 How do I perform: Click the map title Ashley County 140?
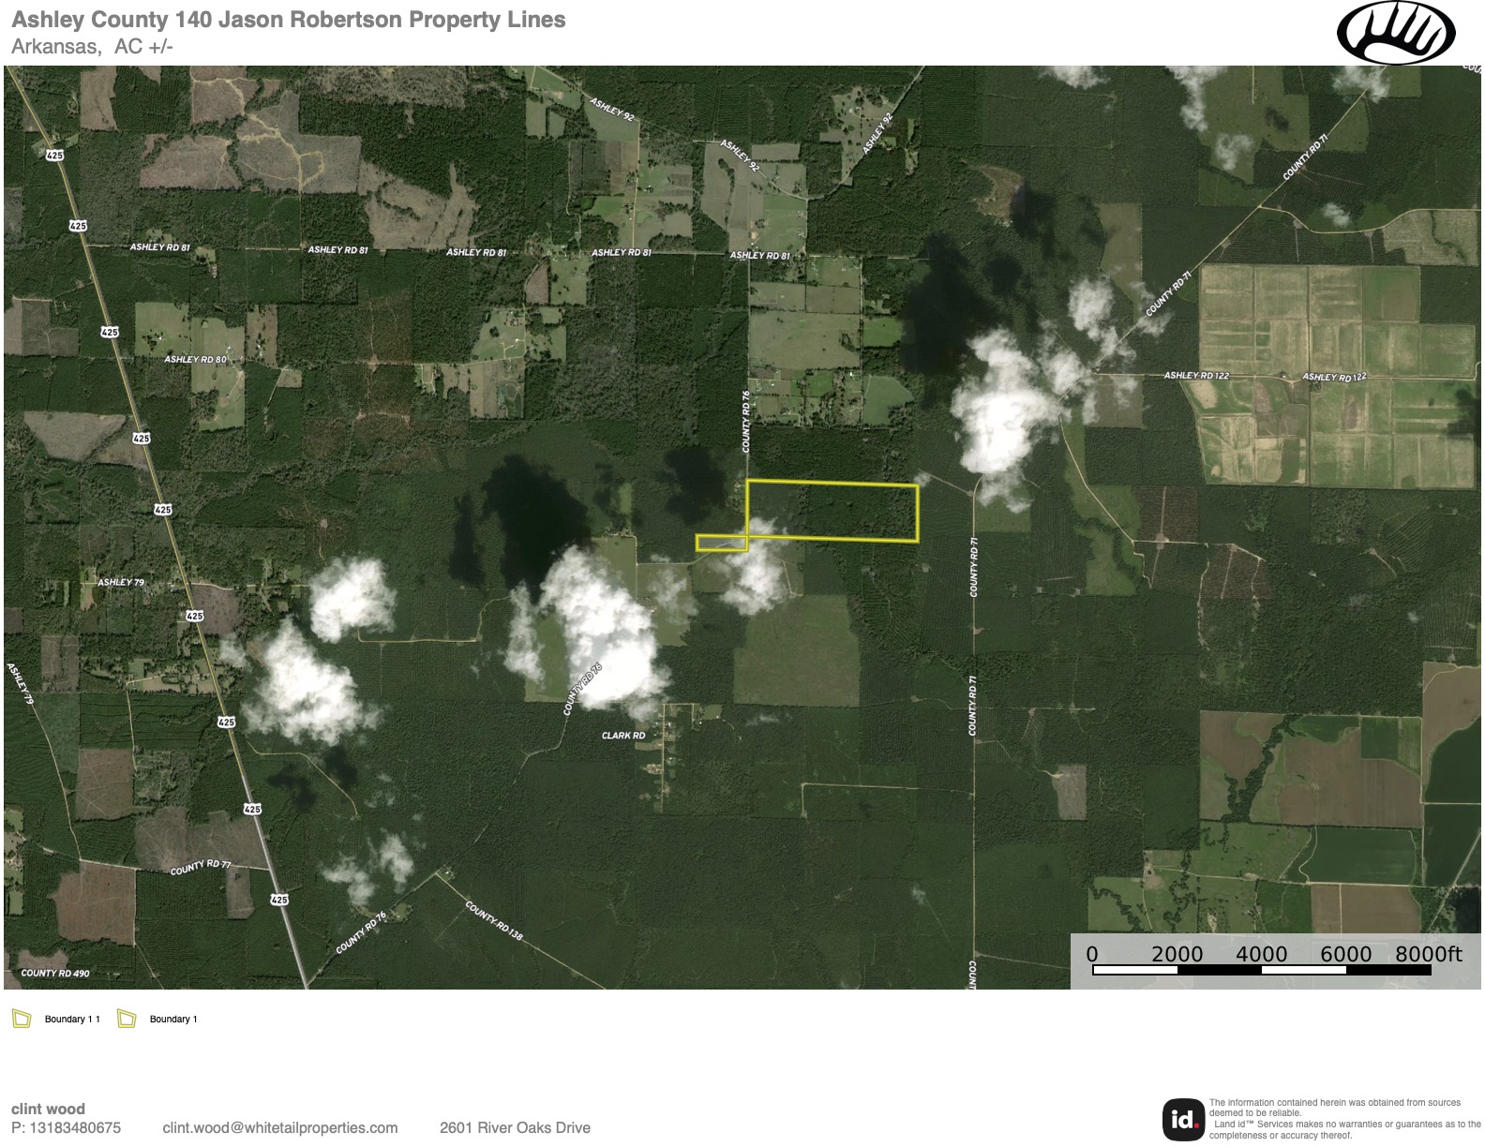pyautogui.click(x=289, y=20)
